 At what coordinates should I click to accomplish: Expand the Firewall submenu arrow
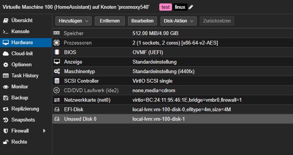pyautogui.click(x=44, y=131)
